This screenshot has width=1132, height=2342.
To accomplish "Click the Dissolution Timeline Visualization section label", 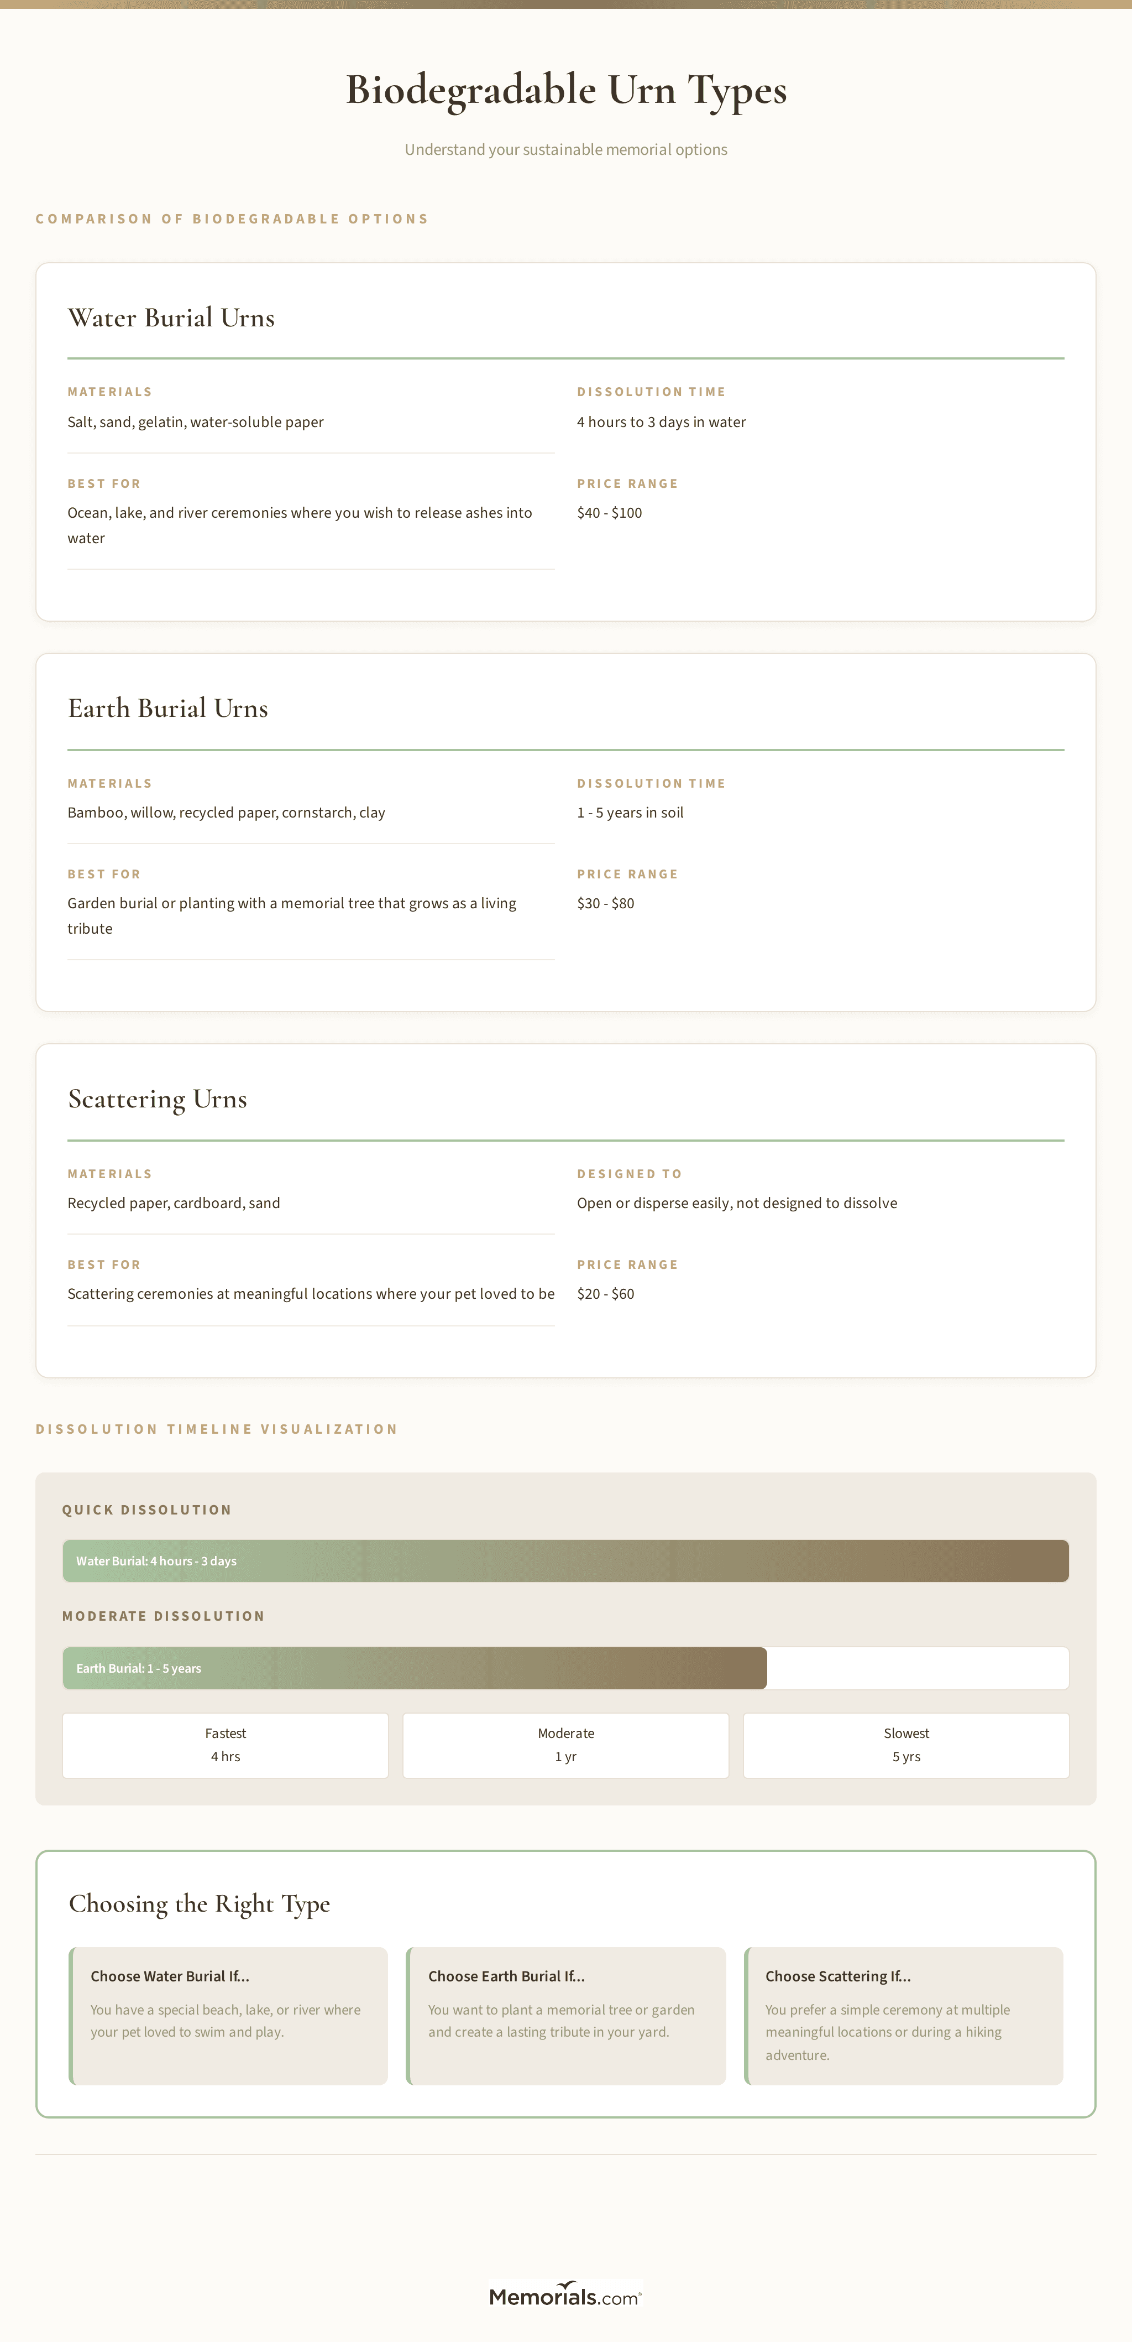I will coord(216,1429).
